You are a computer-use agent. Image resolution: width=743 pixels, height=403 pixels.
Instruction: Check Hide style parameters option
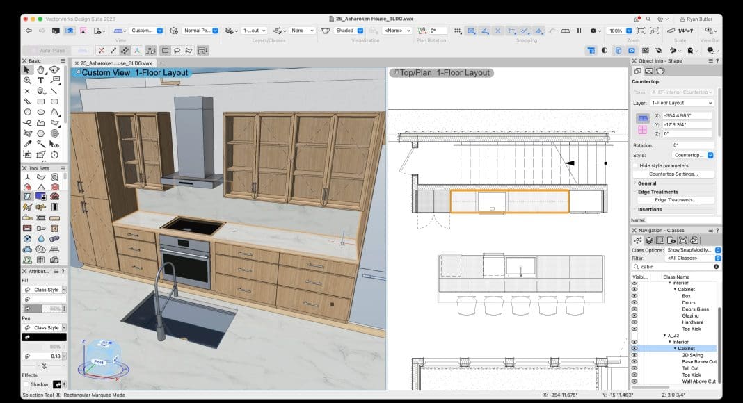[x=636, y=165]
